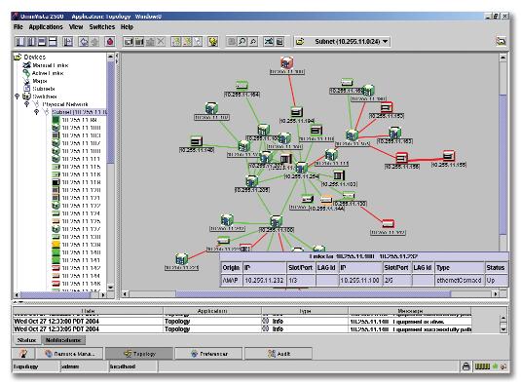The height and width of the screenshot is (385, 521).
Task: Click device tree scroll-right arrow
Action: pyautogui.click(x=103, y=294)
